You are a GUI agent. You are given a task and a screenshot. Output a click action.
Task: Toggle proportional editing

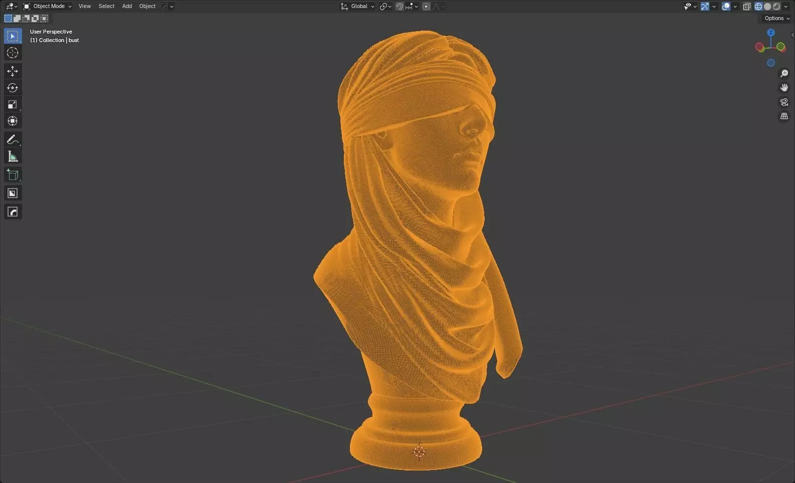426,7
